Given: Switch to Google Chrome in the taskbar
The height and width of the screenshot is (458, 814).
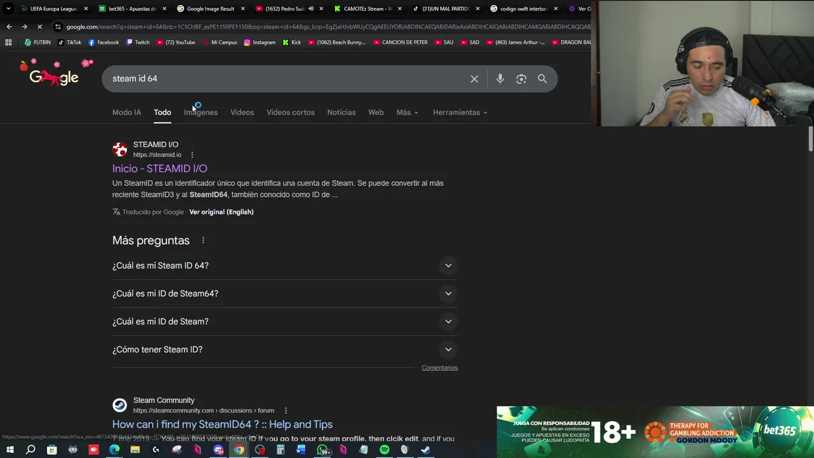Looking at the screenshot, I should (239, 450).
